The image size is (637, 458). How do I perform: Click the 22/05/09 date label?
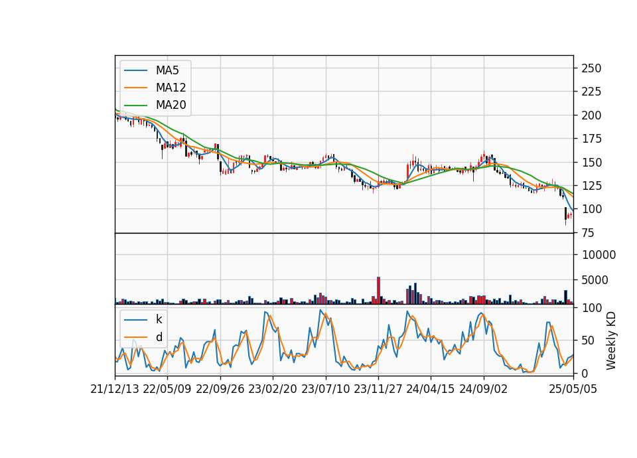167,389
